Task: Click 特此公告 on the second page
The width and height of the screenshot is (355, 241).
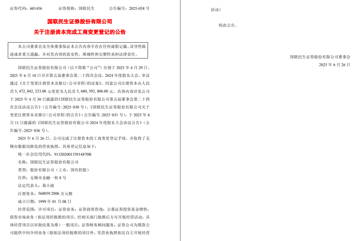Action: pyautogui.click(x=228, y=25)
